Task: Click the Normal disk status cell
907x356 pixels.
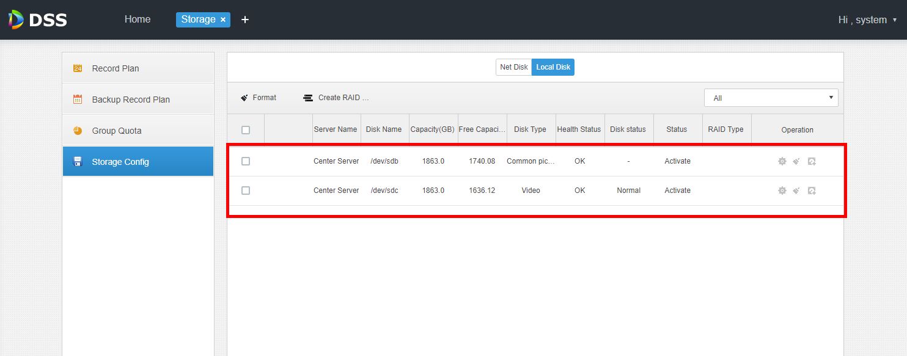Action: point(629,191)
